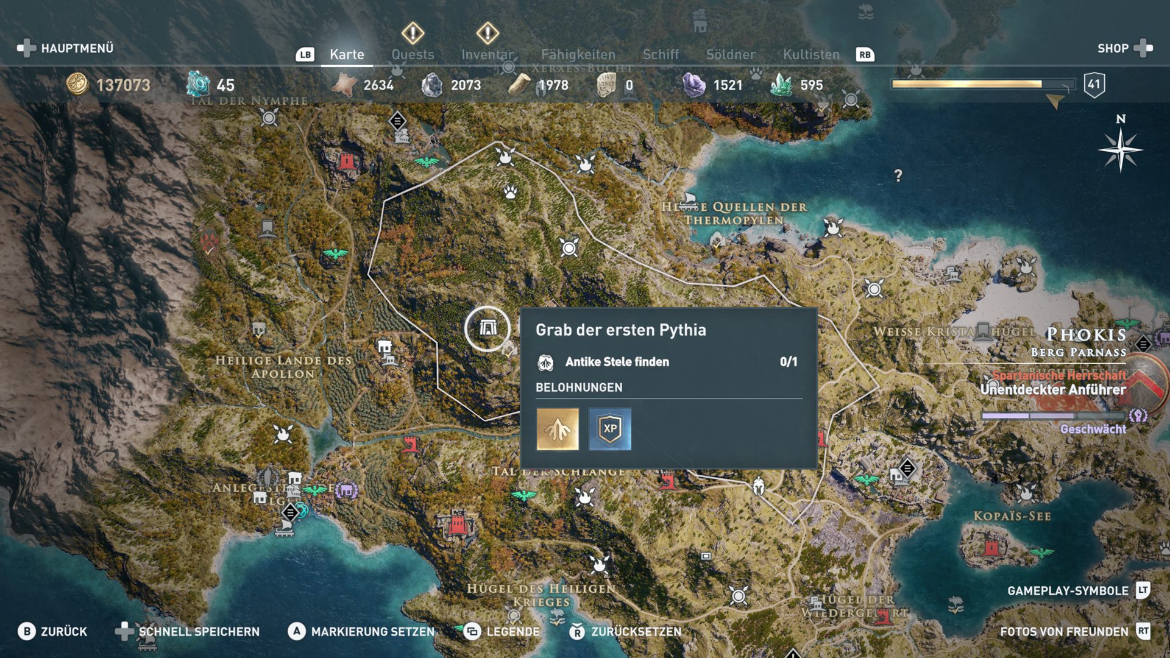Open the Hauptmenü

pos(66,48)
